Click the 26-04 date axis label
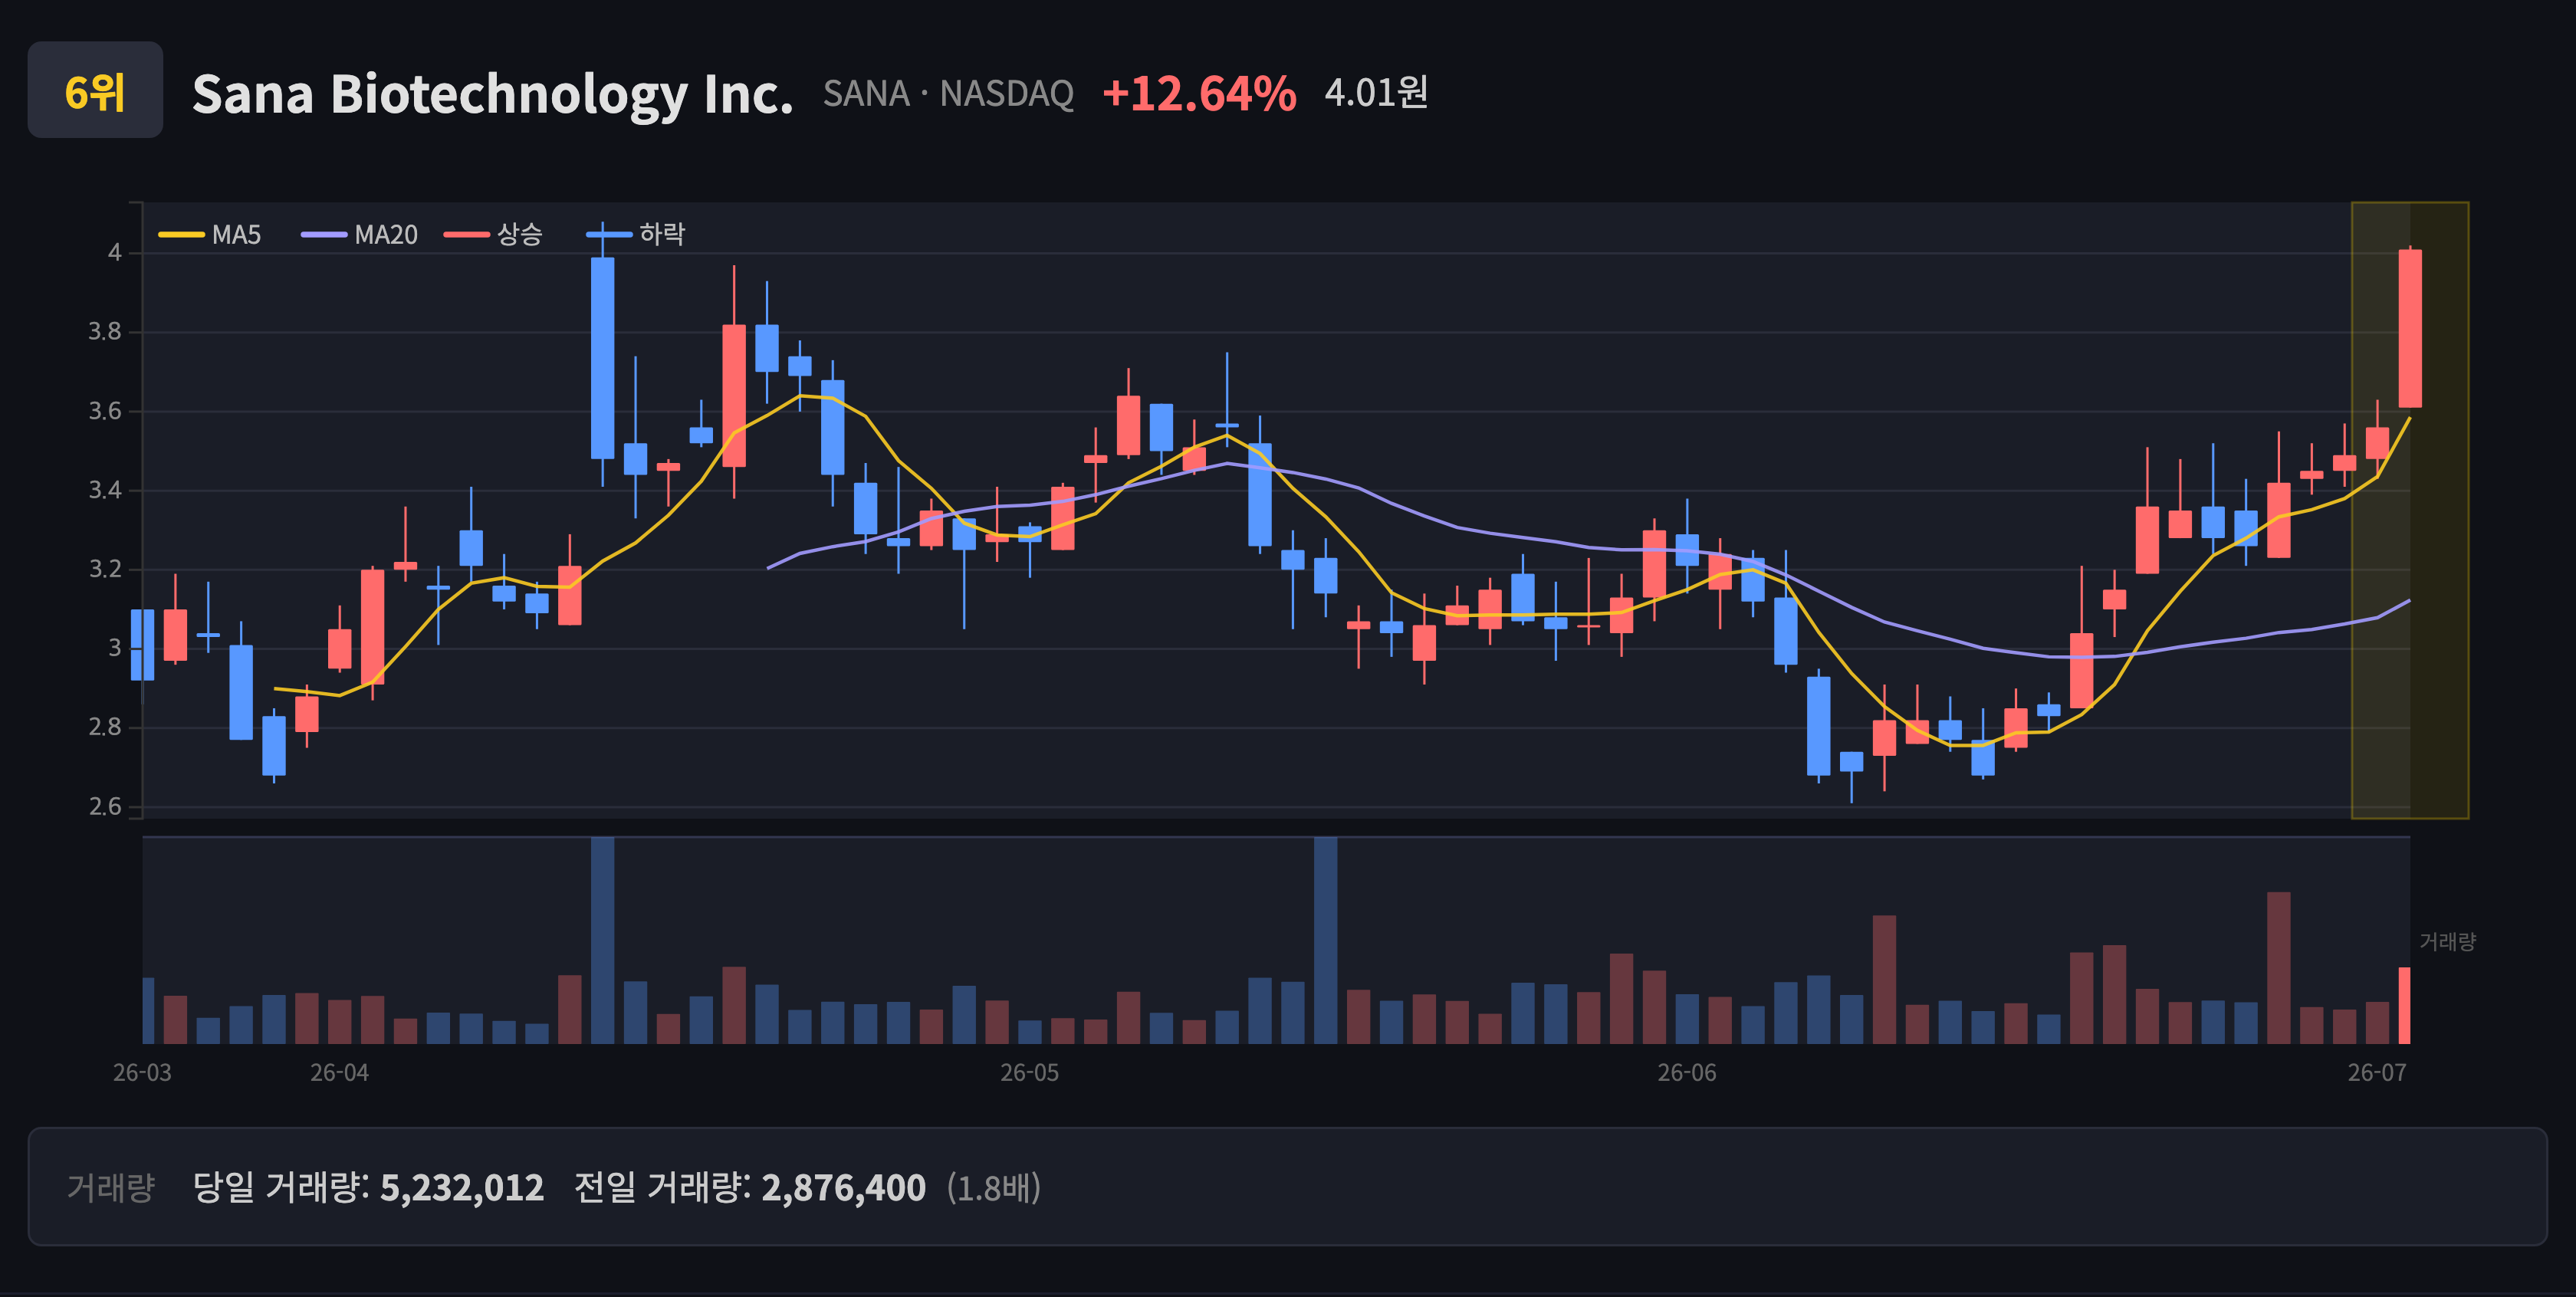 click(x=339, y=1073)
